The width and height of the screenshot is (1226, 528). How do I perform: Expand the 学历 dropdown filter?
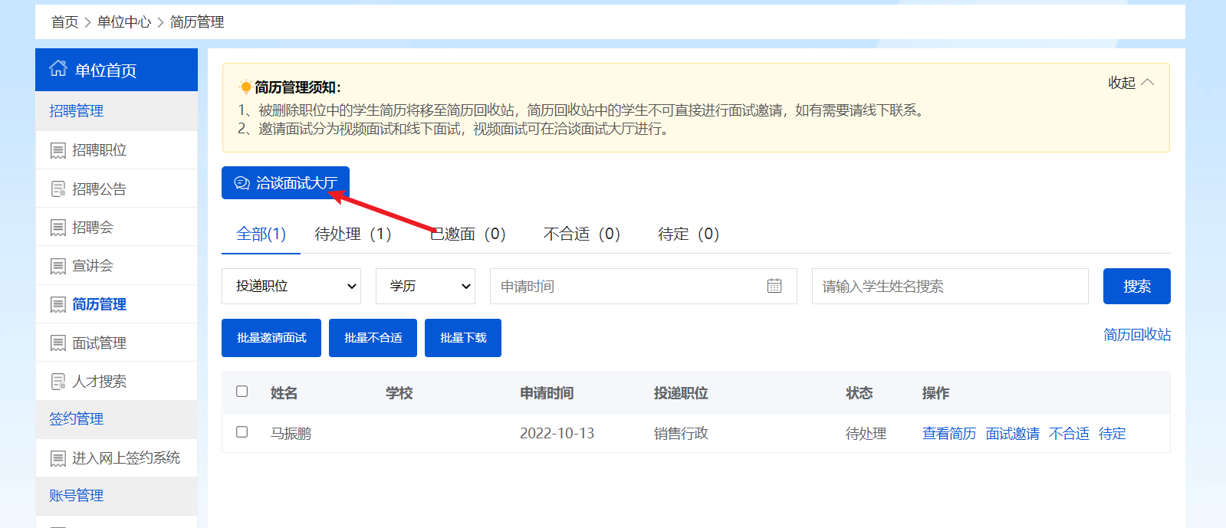tap(426, 286)
